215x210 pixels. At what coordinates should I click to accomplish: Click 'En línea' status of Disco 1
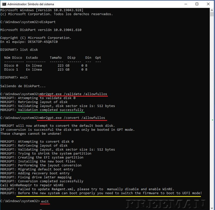[x=34, y=70]
